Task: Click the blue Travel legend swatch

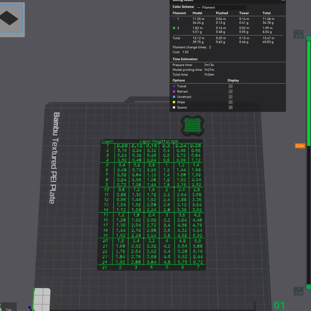Action: [174, 86]
